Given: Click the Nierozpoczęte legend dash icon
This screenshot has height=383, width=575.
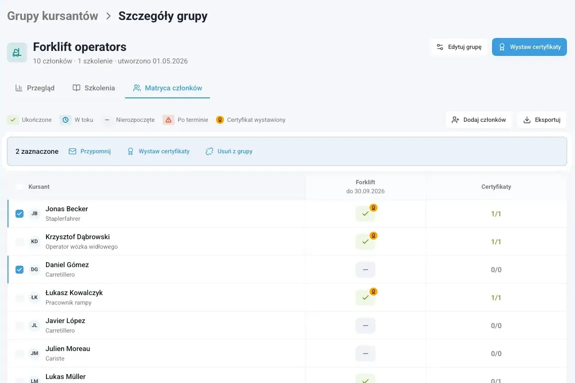Looking at the screenshot, I should pyautogui.click(x=106, y=120).
